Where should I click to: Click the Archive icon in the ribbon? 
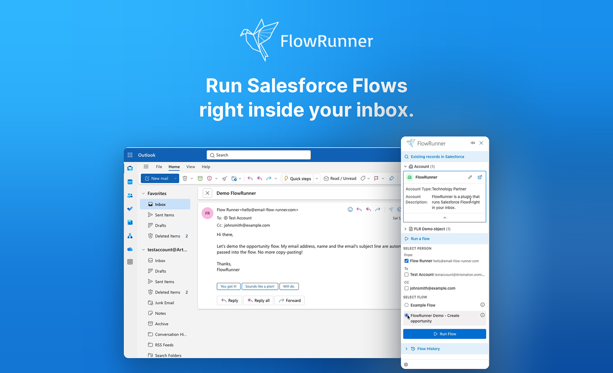[200, 178]
